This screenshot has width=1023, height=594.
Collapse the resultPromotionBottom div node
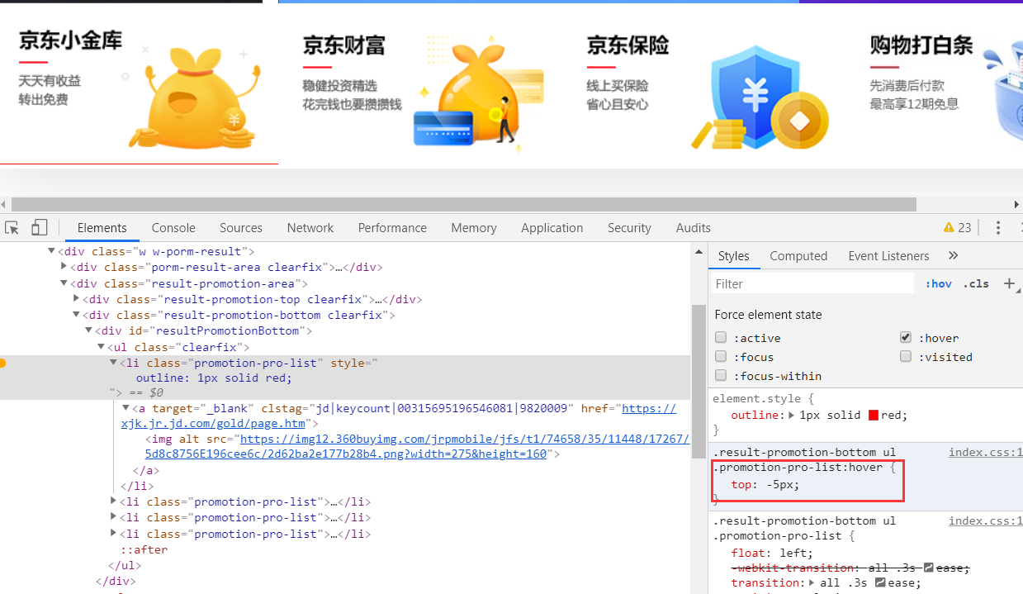[x=89, y=331]
